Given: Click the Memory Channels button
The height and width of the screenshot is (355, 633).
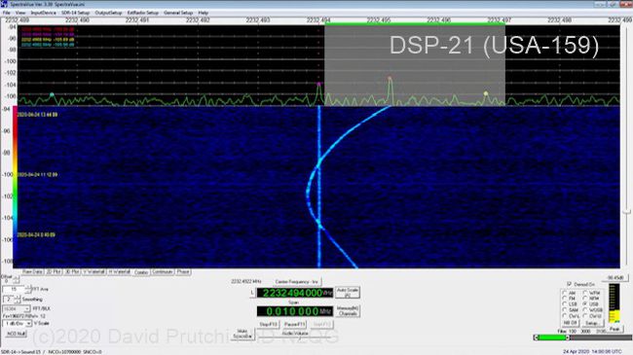Looking at the screenshot, I should [348, 311].
